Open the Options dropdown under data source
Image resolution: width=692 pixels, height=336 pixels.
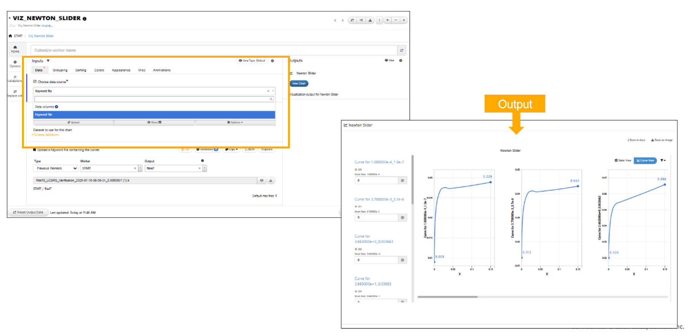pyautogui.click(x=235, y=122)
